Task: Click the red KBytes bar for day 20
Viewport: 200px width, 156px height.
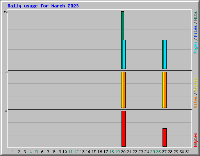Action: tap(123, 129)
